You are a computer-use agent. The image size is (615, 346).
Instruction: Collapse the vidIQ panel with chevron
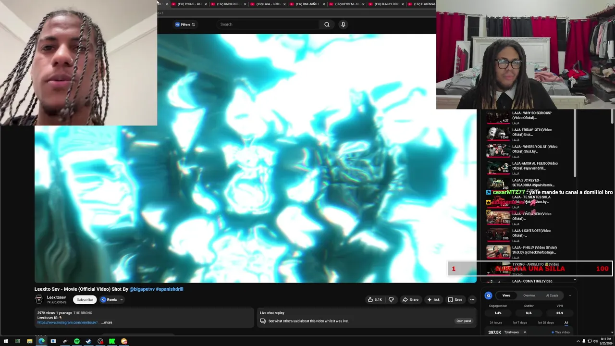(x=570, y=296)
